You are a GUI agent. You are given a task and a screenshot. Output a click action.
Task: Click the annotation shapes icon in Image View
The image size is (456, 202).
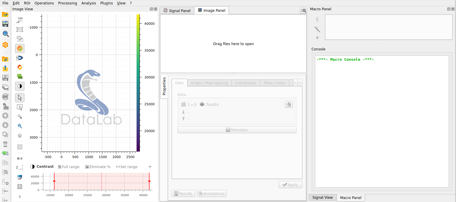[x=20, y=39]
